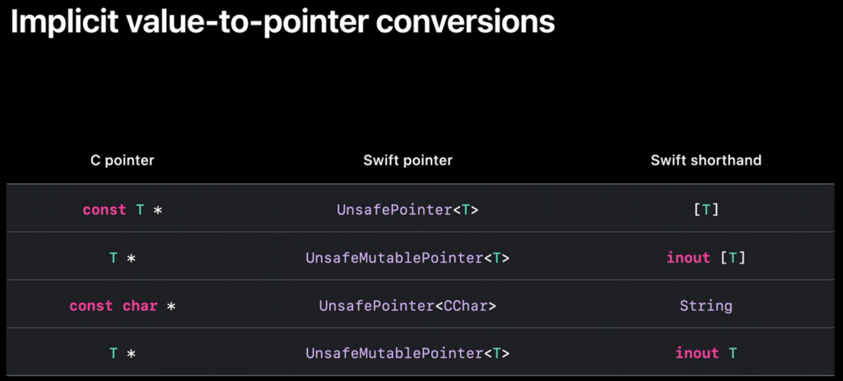This screenshot has width=843, height=381.
Task: Click the 'const char *' cell
Action: point(122,306)
